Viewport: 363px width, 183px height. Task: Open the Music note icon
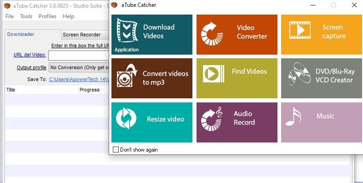click(293, 116)
